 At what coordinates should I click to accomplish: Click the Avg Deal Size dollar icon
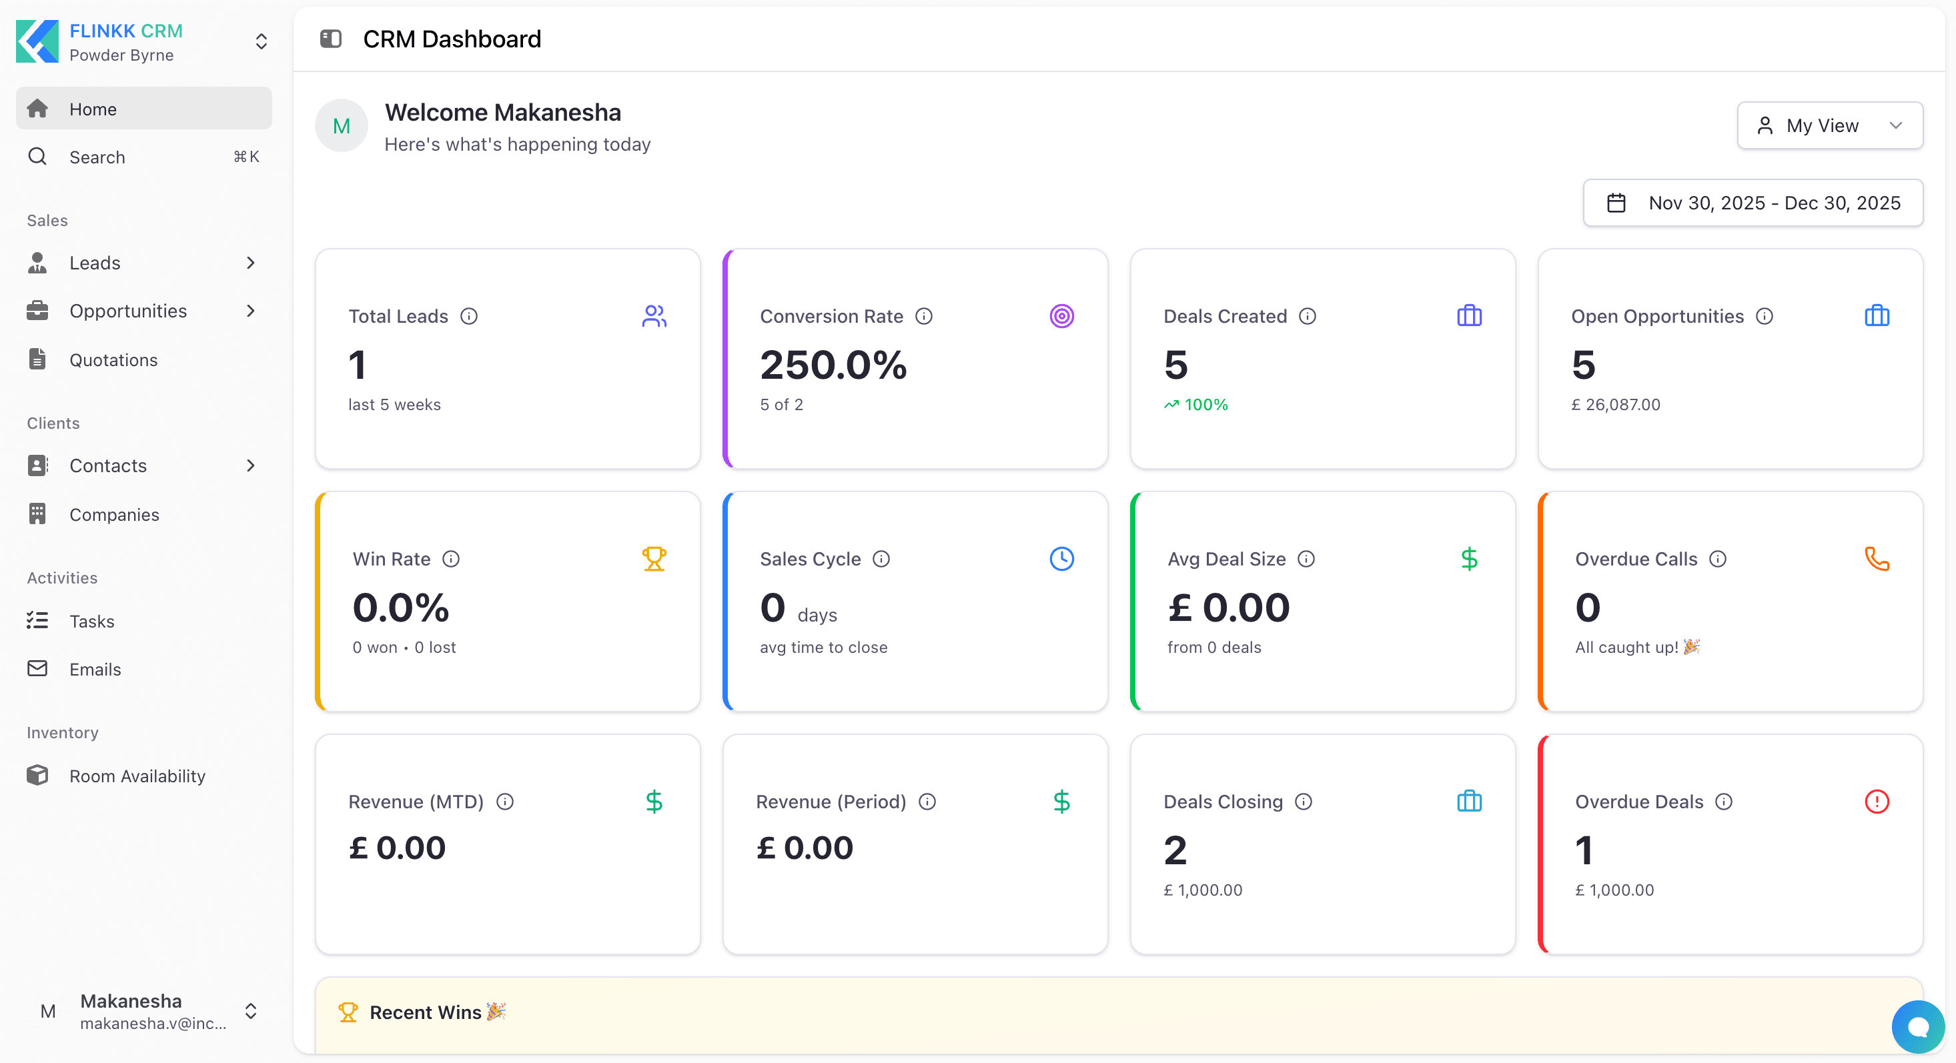click(x=1469, y=559)
